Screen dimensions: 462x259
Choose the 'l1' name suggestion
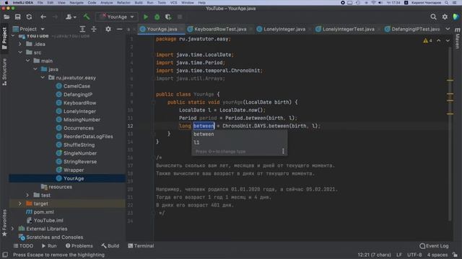[x=239, y=142]
